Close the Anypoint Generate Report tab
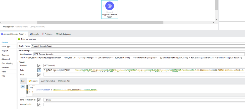Image resolution: width=245 pixels, height=109 pixels. tap(25, 34)
